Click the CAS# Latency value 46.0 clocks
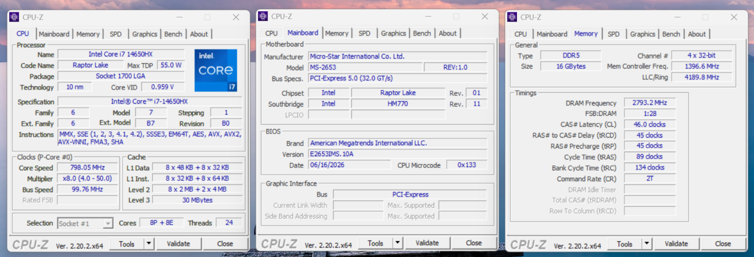 click(649, 125)
